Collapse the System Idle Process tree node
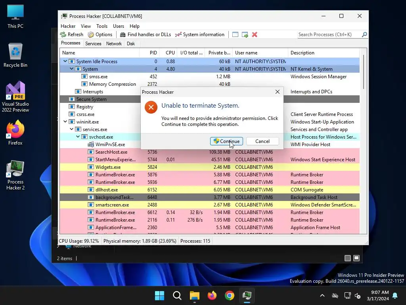The height and width of the screenshot is (305, 406). pyautogui.click(x=65, y=62)
